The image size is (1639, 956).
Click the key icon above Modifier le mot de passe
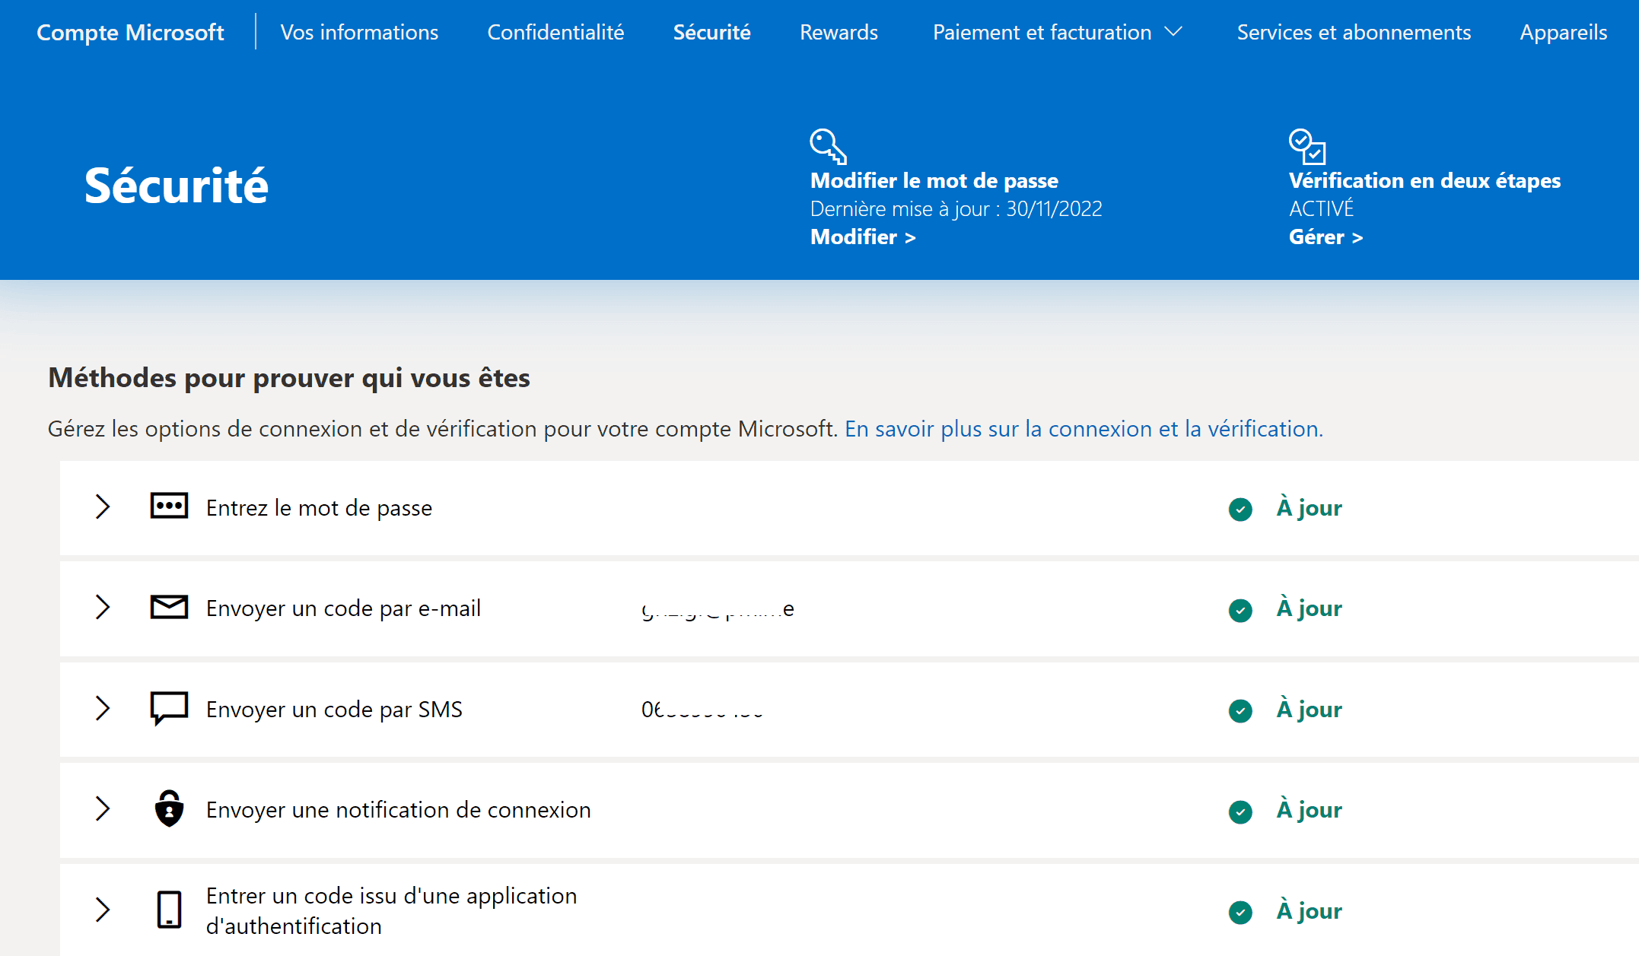829,146
